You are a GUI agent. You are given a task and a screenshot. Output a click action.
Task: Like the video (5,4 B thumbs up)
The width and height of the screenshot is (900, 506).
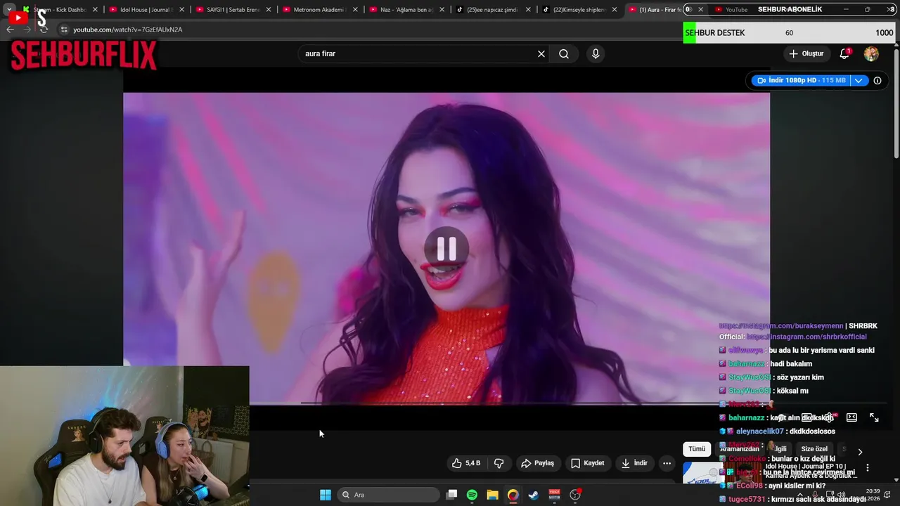(x=465, y=463)
